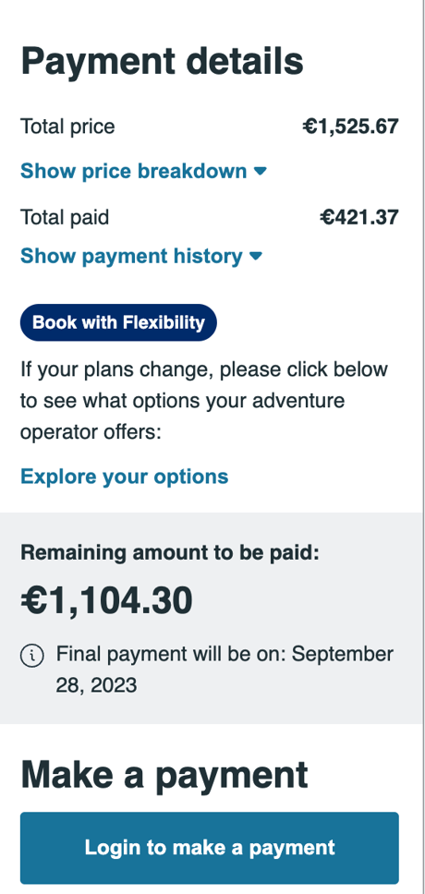Expand Show price breakdown
The height and width of the screenshot is (894, 425).
(144, 171)
